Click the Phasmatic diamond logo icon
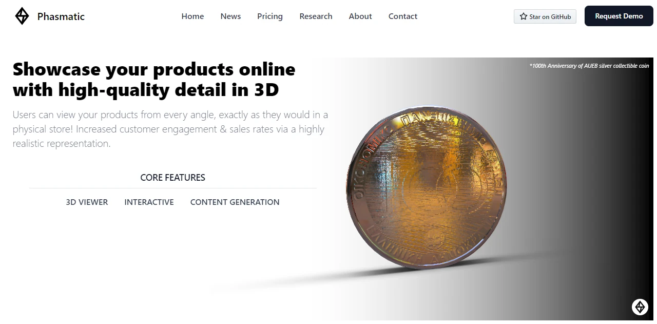This screenshot has height=324, width=657. [22, 16]
